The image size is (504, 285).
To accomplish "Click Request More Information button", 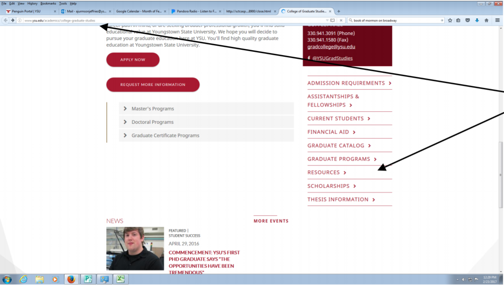I will click(x=153, y=85).
